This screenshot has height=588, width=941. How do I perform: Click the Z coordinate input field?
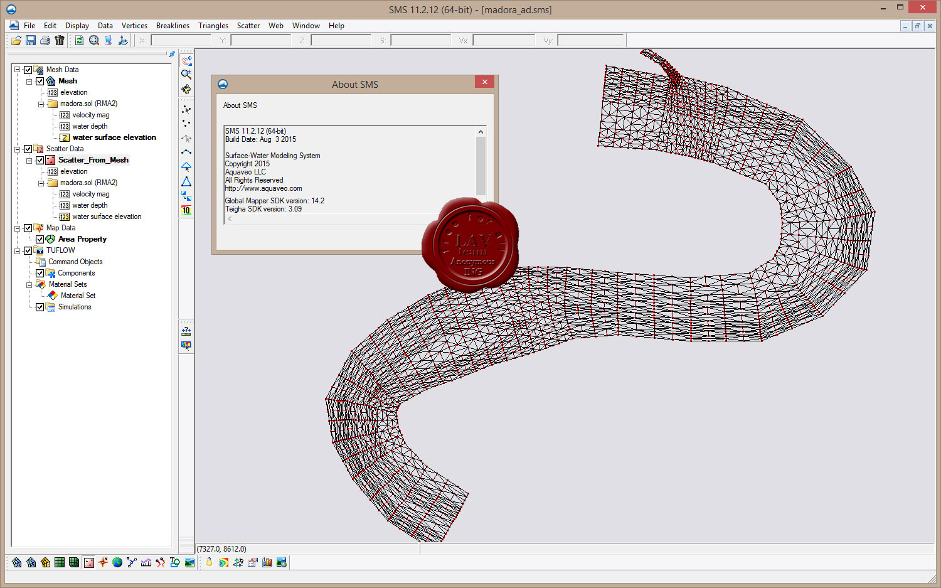pos(341,40)
